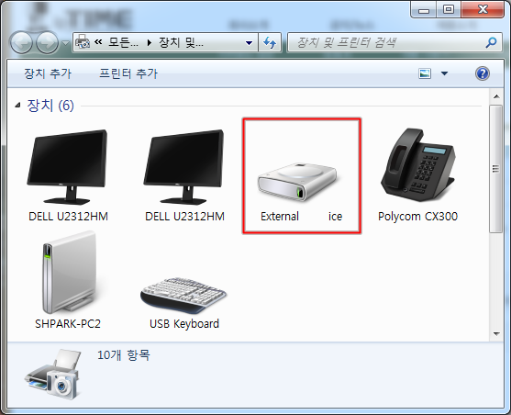Click the Back navigation arrow
This screenshot has width=511, height=415.
point(21,42)
